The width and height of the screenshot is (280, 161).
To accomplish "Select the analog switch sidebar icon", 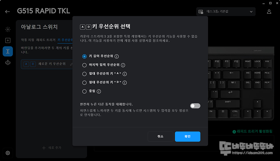I will click(8, 51).
